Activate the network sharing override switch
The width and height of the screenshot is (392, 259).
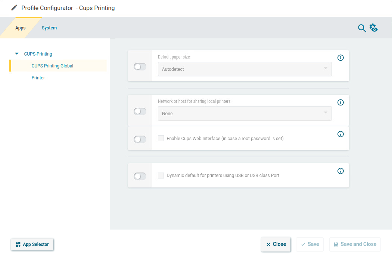140,111
